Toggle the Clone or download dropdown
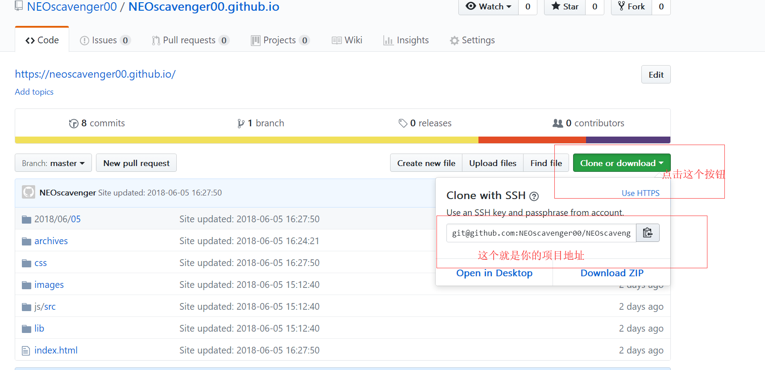765x370 pixels. pyautogui.click(x=622, y=163)
